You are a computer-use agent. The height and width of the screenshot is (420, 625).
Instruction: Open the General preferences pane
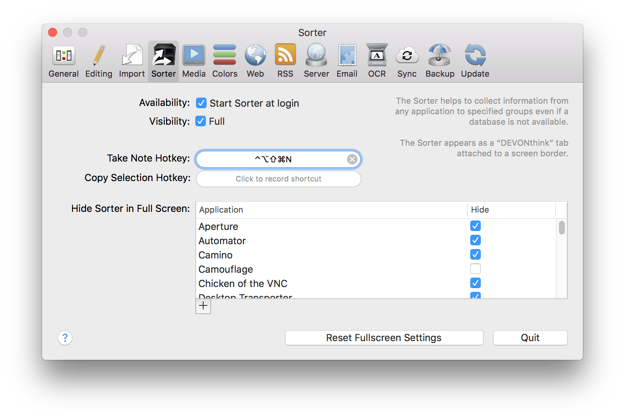tap(63, 61)
